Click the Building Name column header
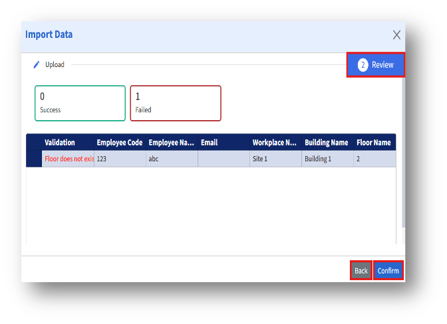 pos(327,142)
